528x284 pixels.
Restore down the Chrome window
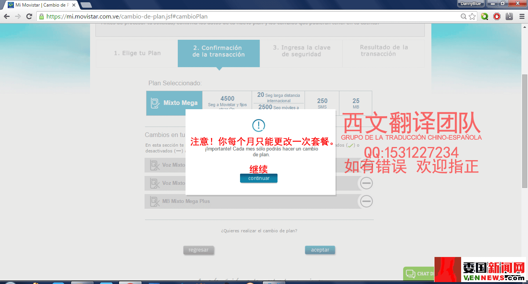(502, 3)
